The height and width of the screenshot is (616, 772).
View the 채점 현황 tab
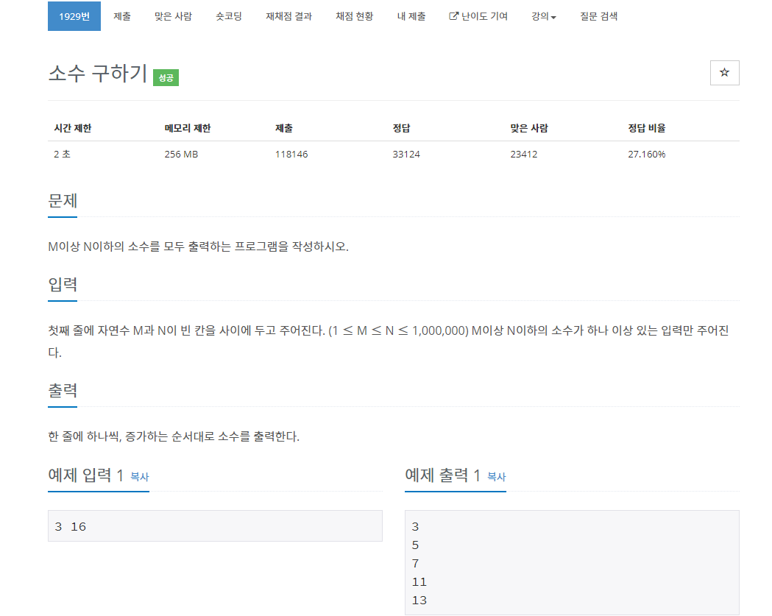(353, 15)
